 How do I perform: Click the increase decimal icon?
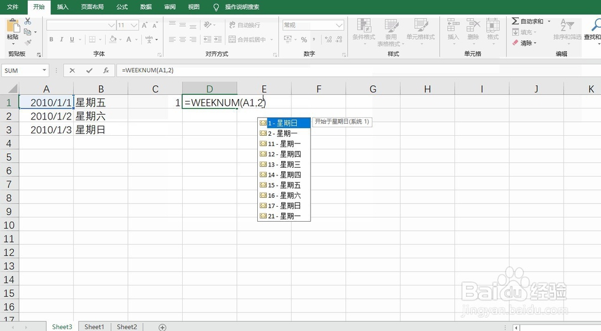328,40
